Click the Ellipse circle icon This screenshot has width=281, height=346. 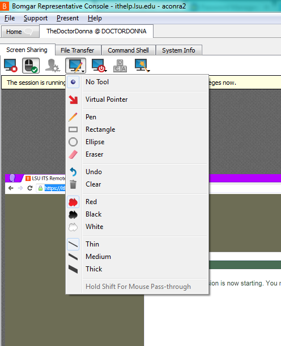tap(73, 142)
